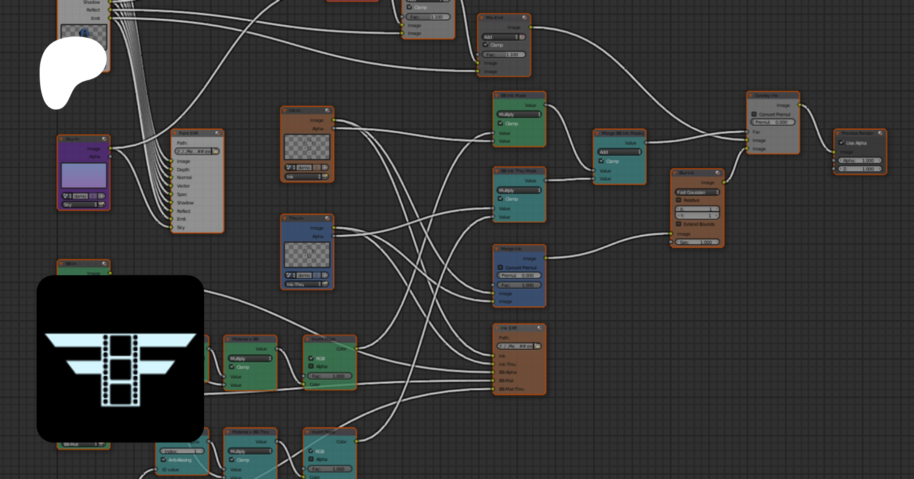Open file browser on Ink EXR path
914x479 pixels.
click(537, 346)
